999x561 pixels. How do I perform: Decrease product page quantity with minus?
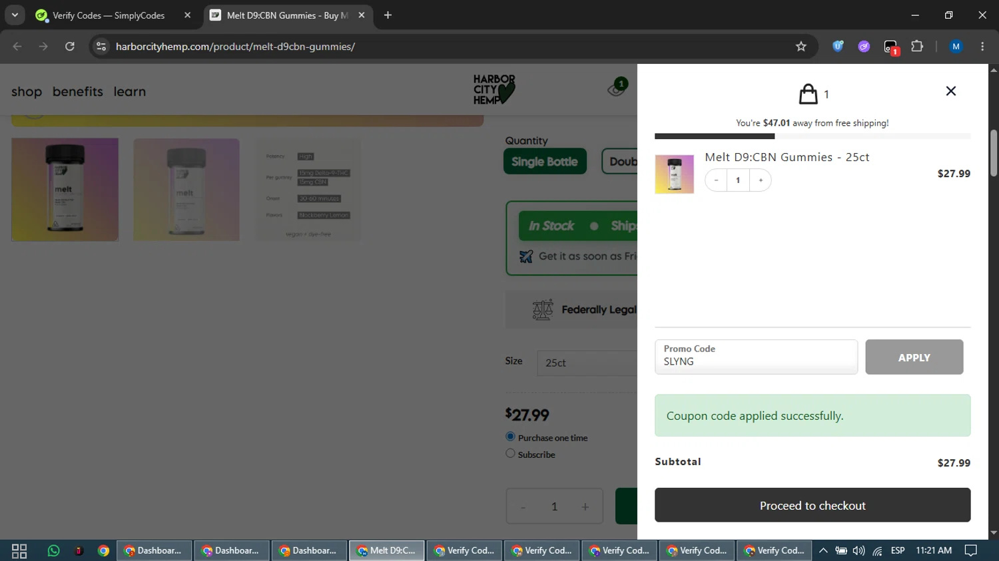pos(523,507)
